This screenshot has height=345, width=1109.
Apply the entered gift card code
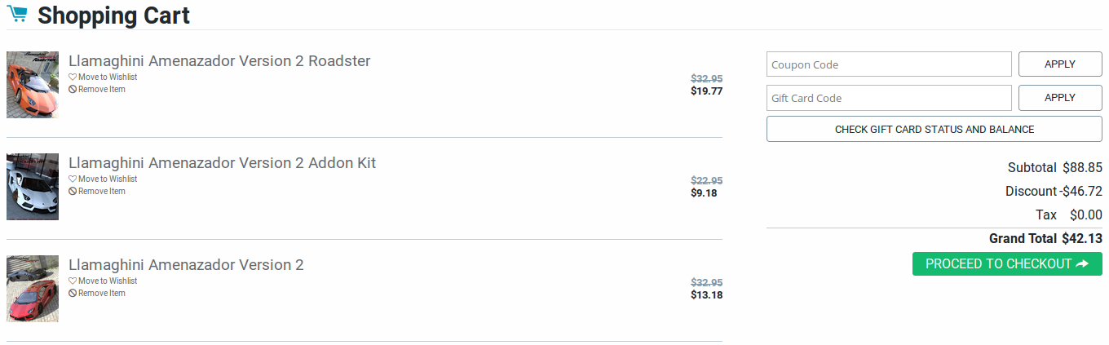click(x=1060, y=98)
